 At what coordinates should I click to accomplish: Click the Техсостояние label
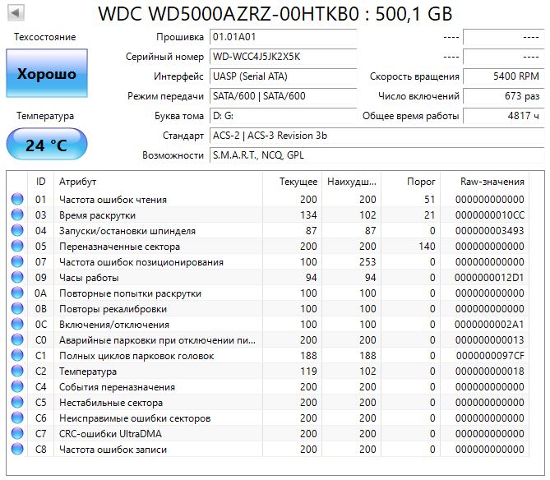click(x=45, y=37)
